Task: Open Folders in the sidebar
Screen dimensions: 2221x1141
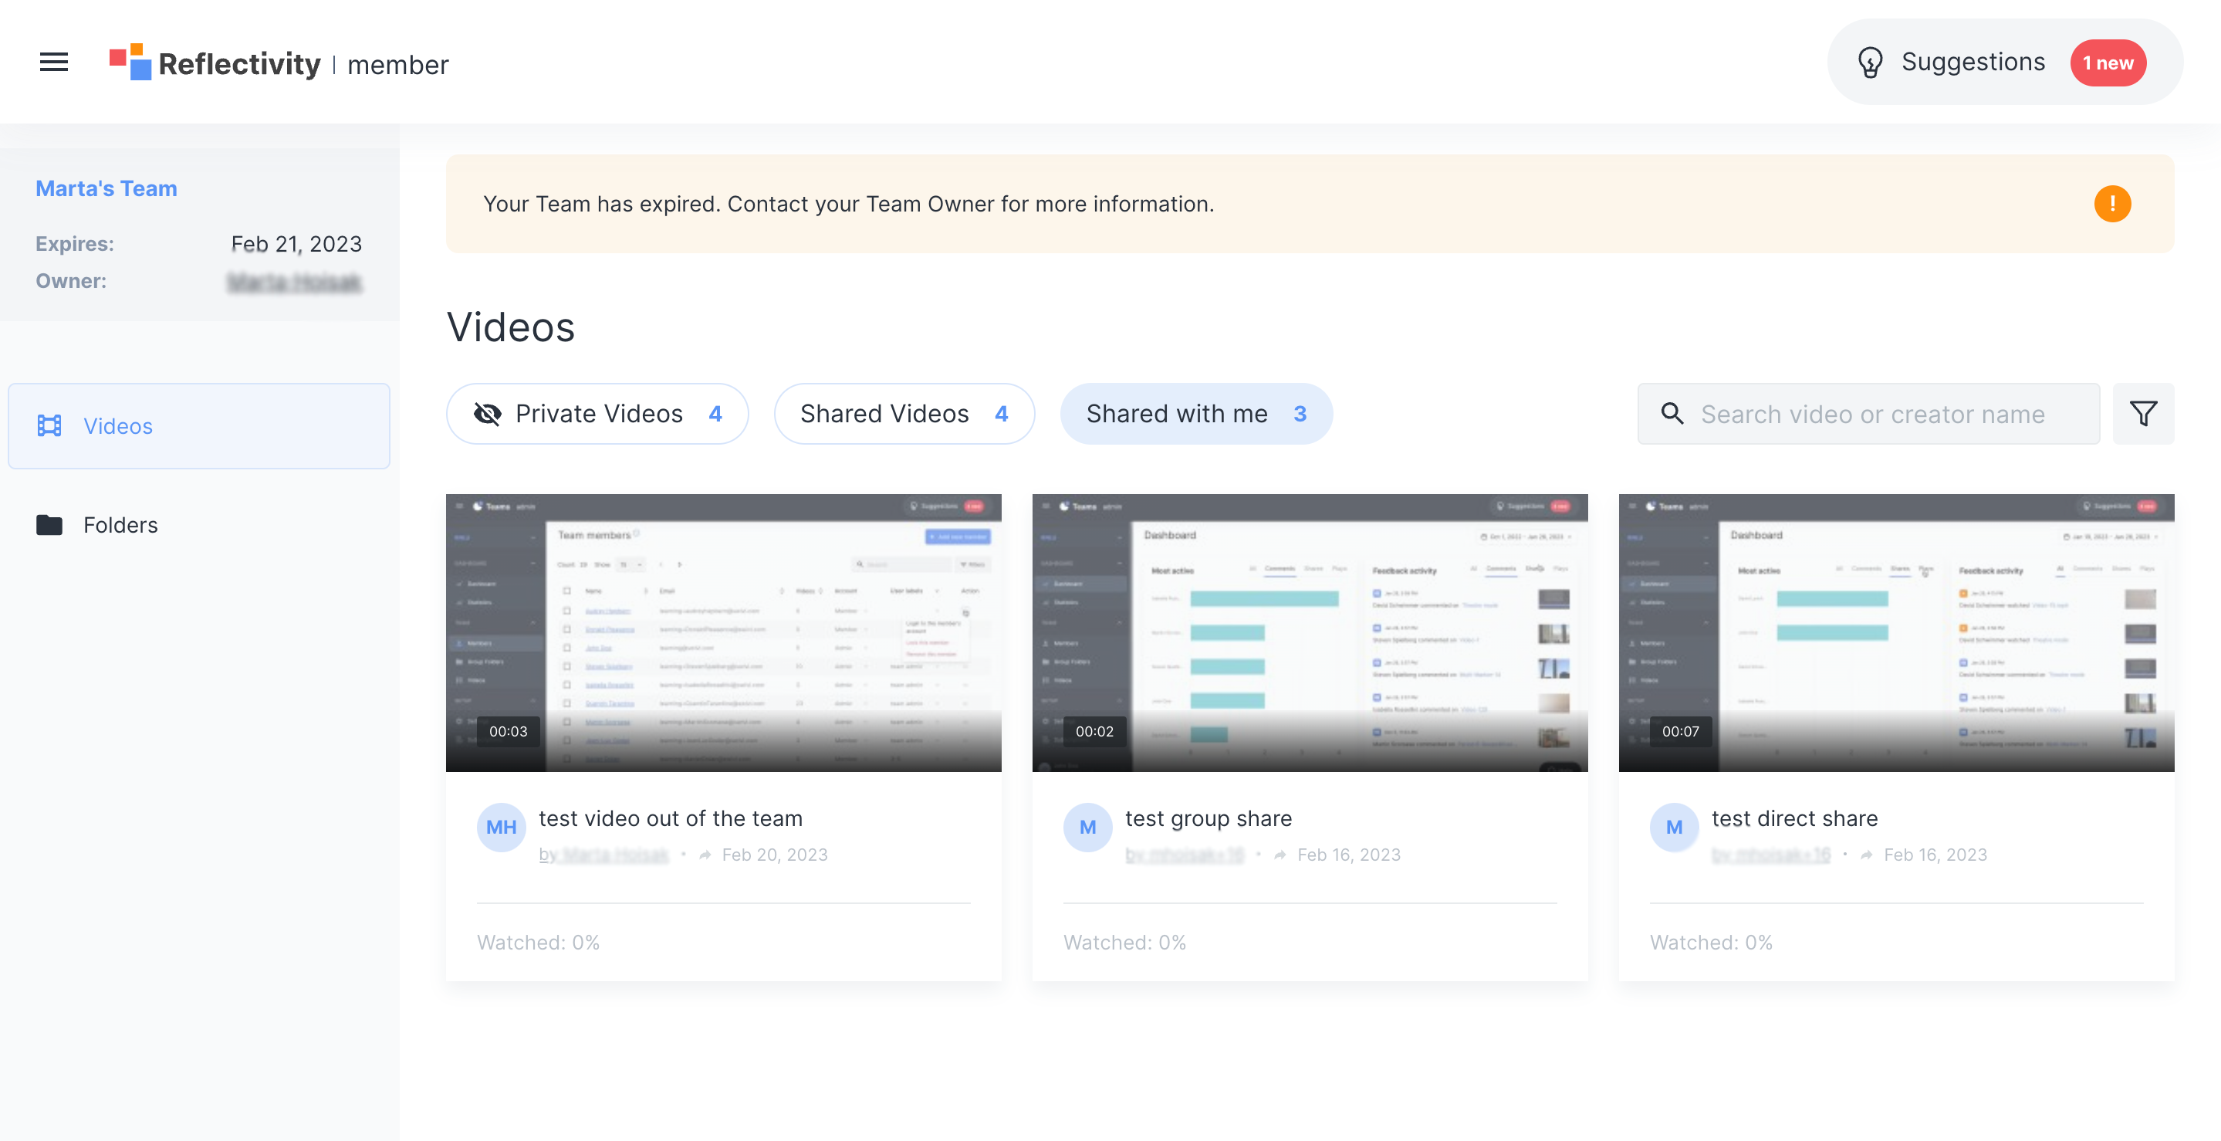Action: pos(120,525)
